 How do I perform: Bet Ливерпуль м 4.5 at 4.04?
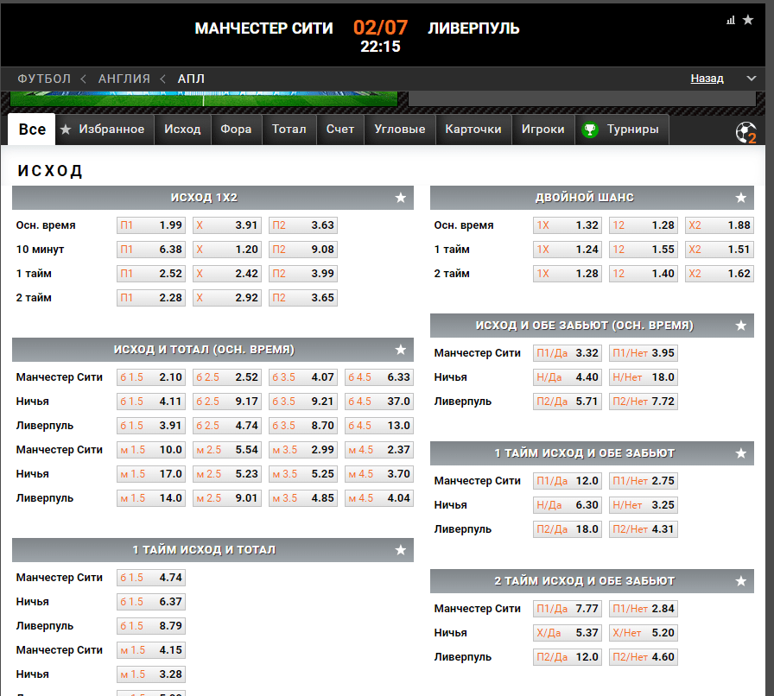click(379, 498)
